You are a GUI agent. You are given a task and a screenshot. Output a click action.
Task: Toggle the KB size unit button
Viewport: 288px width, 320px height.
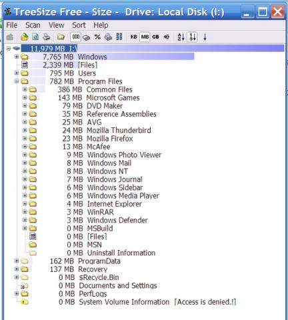pyautogui.click(x=133, y=37)
